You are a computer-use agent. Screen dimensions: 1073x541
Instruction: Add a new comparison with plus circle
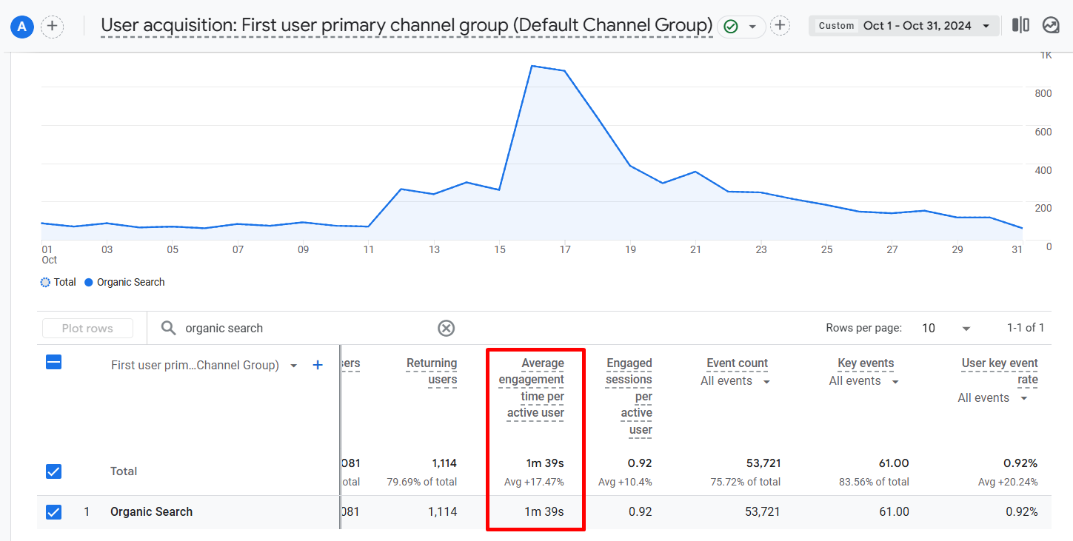(52, 27)
